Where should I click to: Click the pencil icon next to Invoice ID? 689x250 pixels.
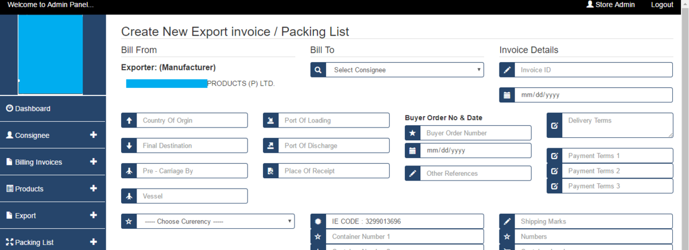click(507, 70)
